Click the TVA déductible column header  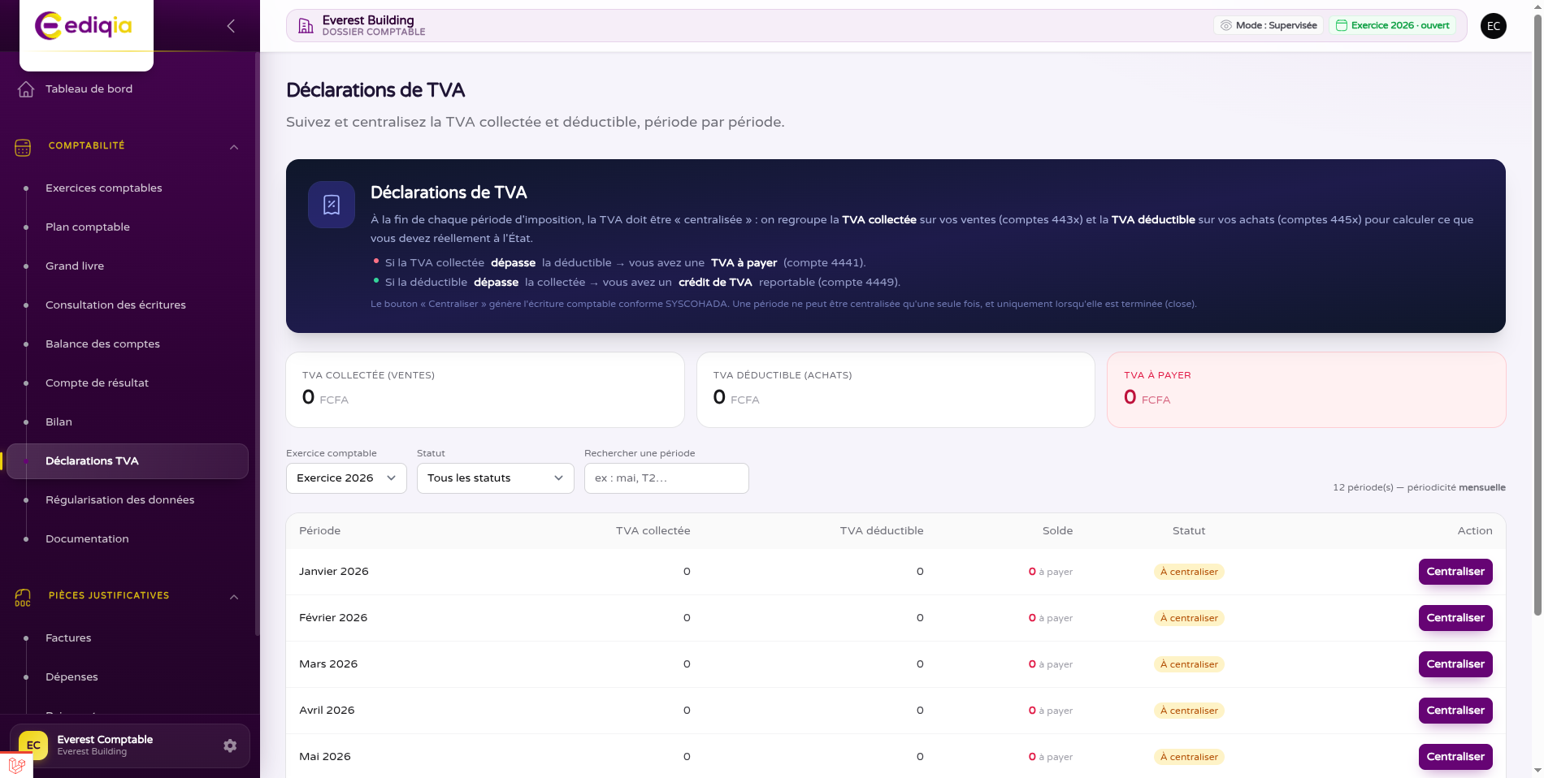pos(882,531)
